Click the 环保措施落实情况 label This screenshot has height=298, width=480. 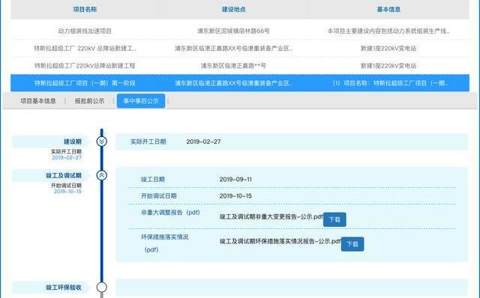[165, 237]
